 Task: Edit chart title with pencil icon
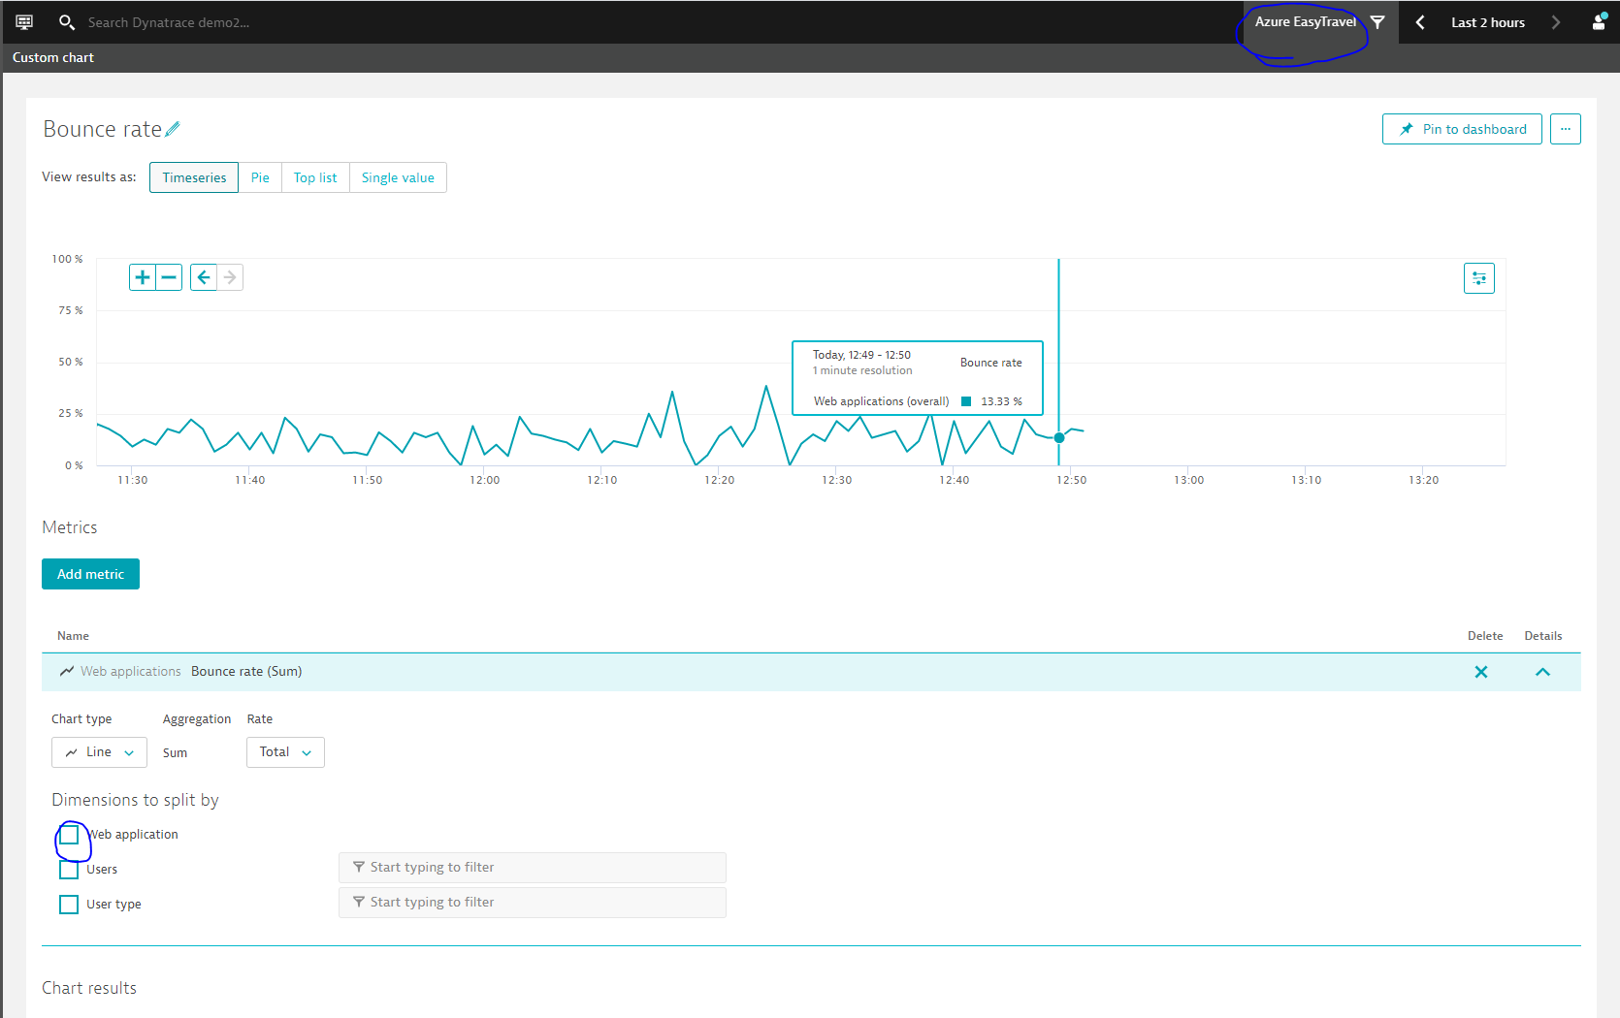point(173,129)
